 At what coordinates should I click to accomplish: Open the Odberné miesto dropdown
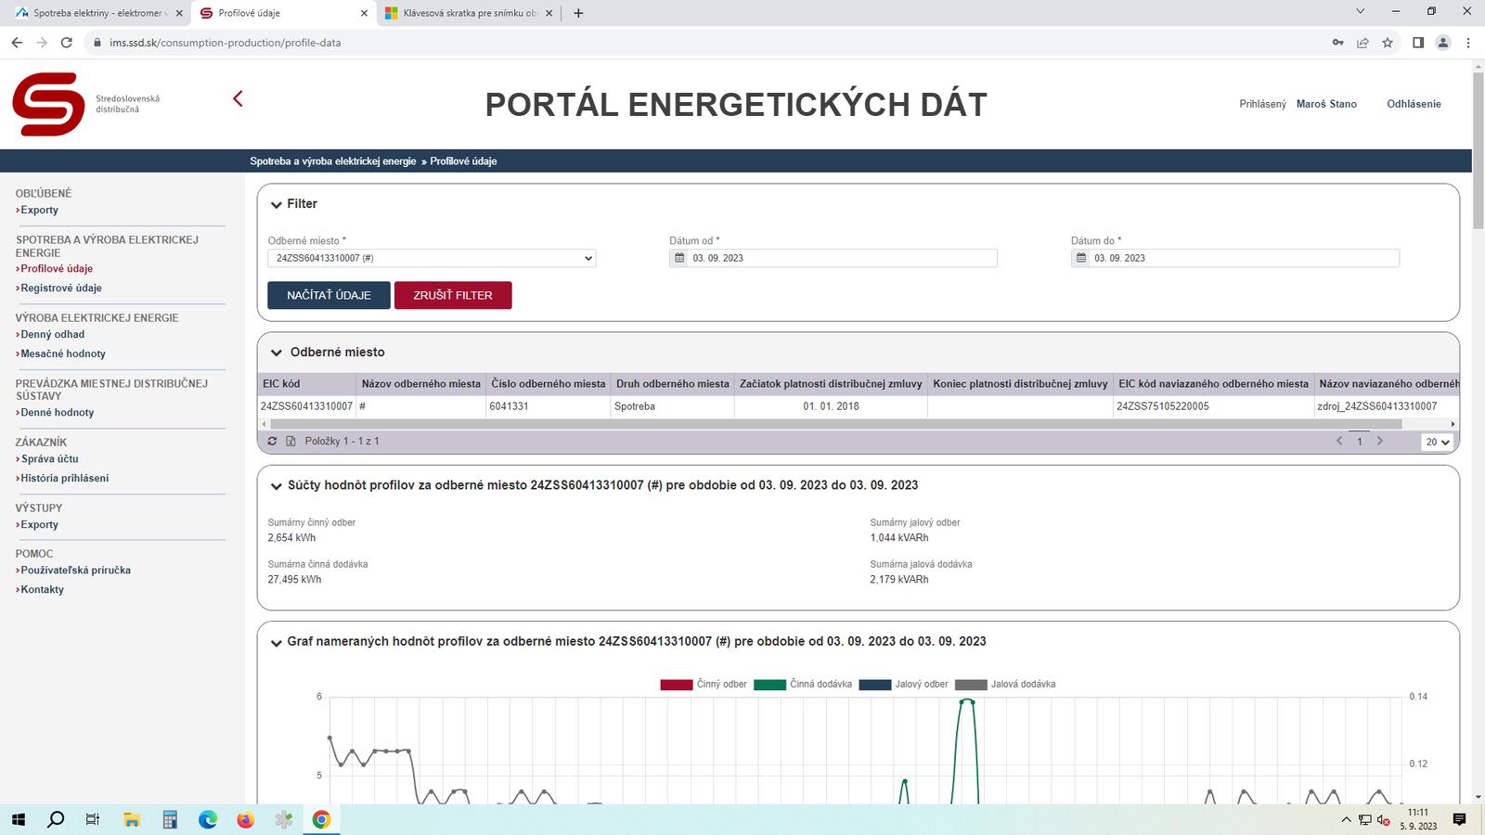point(432,259)
